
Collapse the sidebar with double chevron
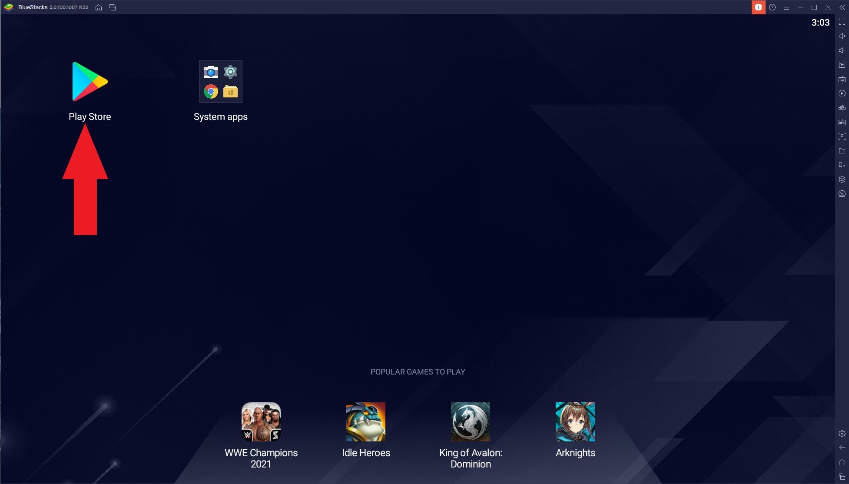tap(842, 7)
